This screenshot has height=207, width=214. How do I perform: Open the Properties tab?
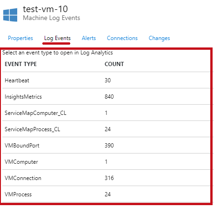pyautogui.click(x=20, y=38)
